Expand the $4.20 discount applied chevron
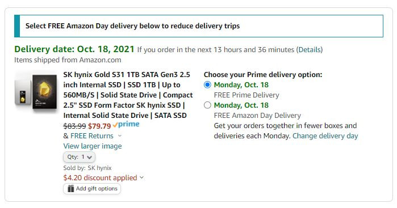The height and width of the screenshot is (208, 397). (x=142, y=177)
